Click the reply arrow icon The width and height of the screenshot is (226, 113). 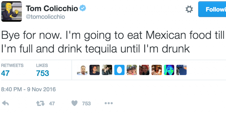(5, 103)
